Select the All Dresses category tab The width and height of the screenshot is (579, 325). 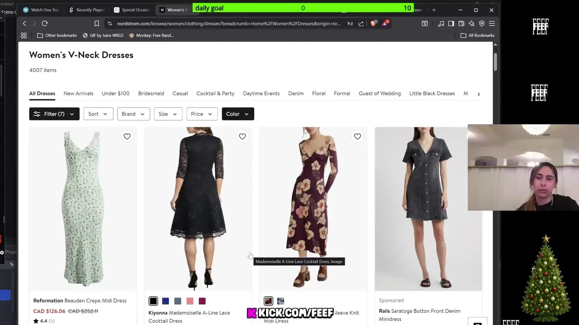point(42,93)
